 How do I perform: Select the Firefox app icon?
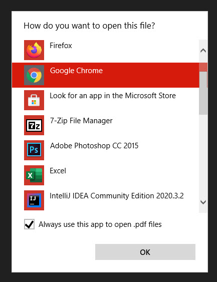coord(34,50)
